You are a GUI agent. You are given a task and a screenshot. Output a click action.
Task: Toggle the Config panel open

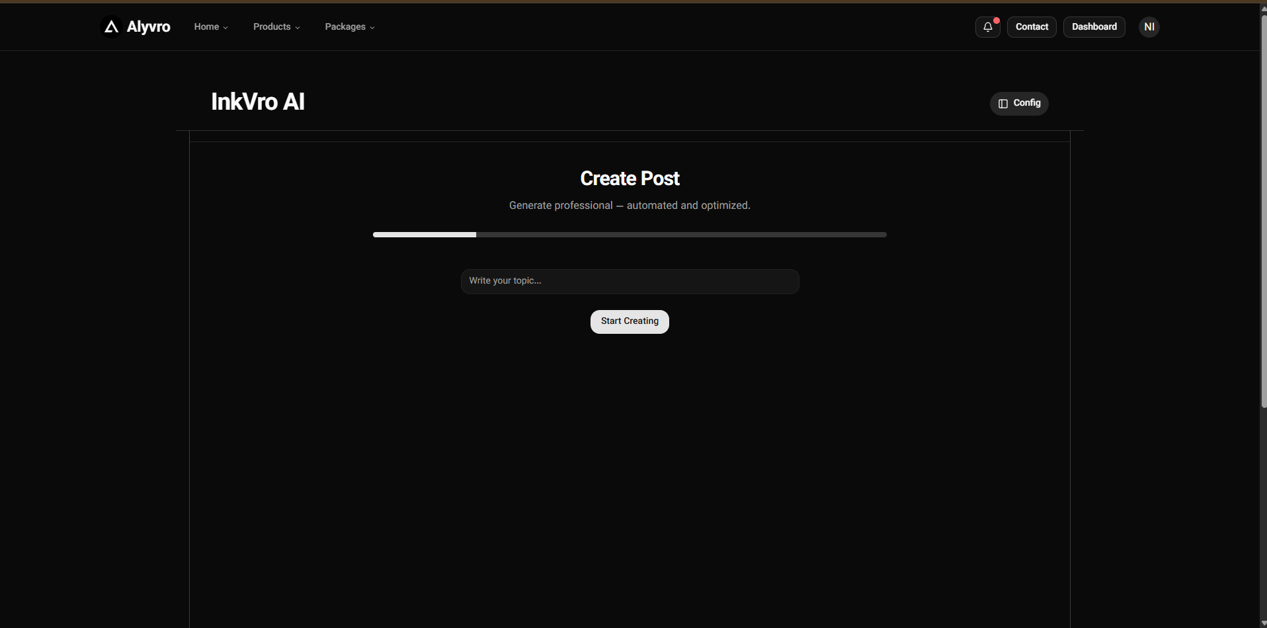tap(1019, 103)
